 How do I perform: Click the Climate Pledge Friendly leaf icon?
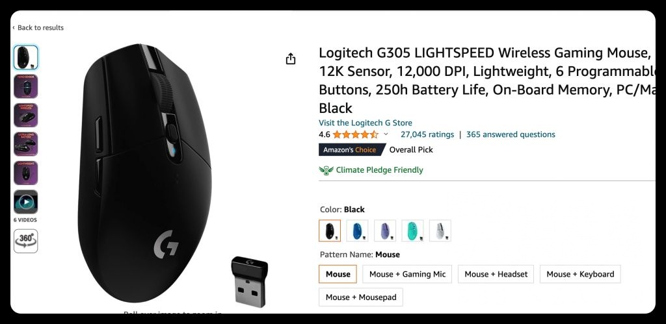pos(326,170)
